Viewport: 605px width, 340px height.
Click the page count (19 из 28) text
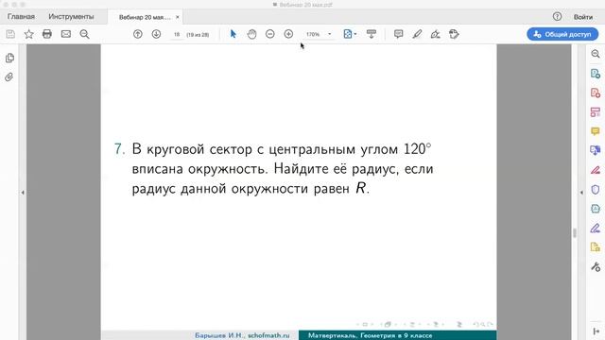pos(198,35)
